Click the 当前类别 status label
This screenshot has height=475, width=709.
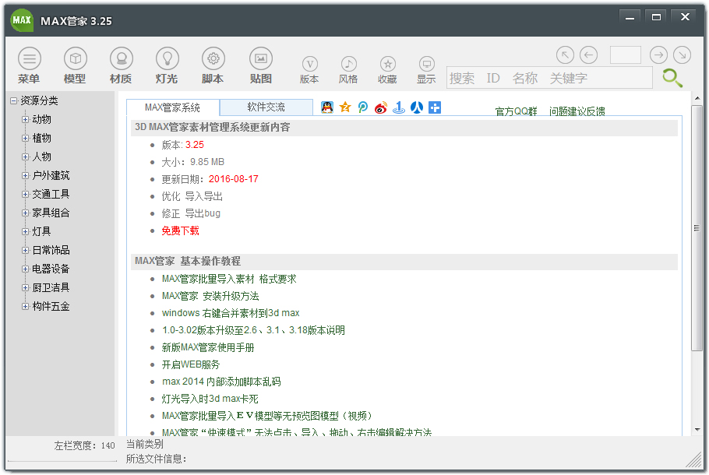145,445
